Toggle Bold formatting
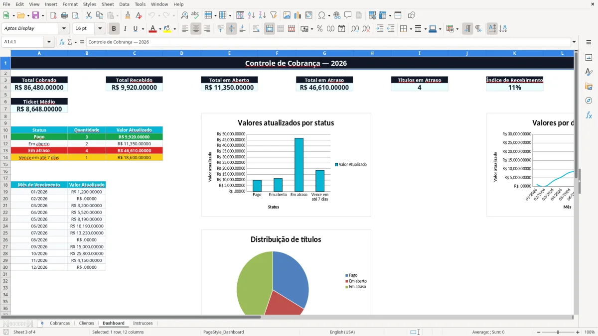This screenshot has height=336, width=598. 114,29
